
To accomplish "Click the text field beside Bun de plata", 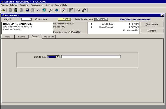I will [91, 57].
